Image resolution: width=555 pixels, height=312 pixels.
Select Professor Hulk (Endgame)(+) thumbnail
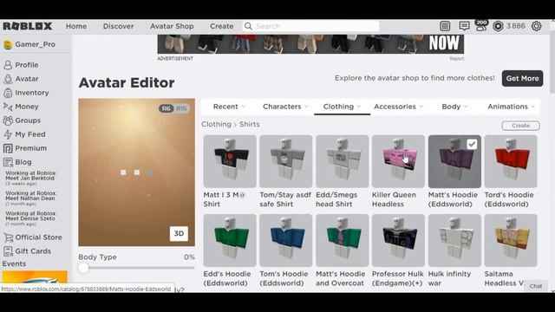[x=398, y=240]
